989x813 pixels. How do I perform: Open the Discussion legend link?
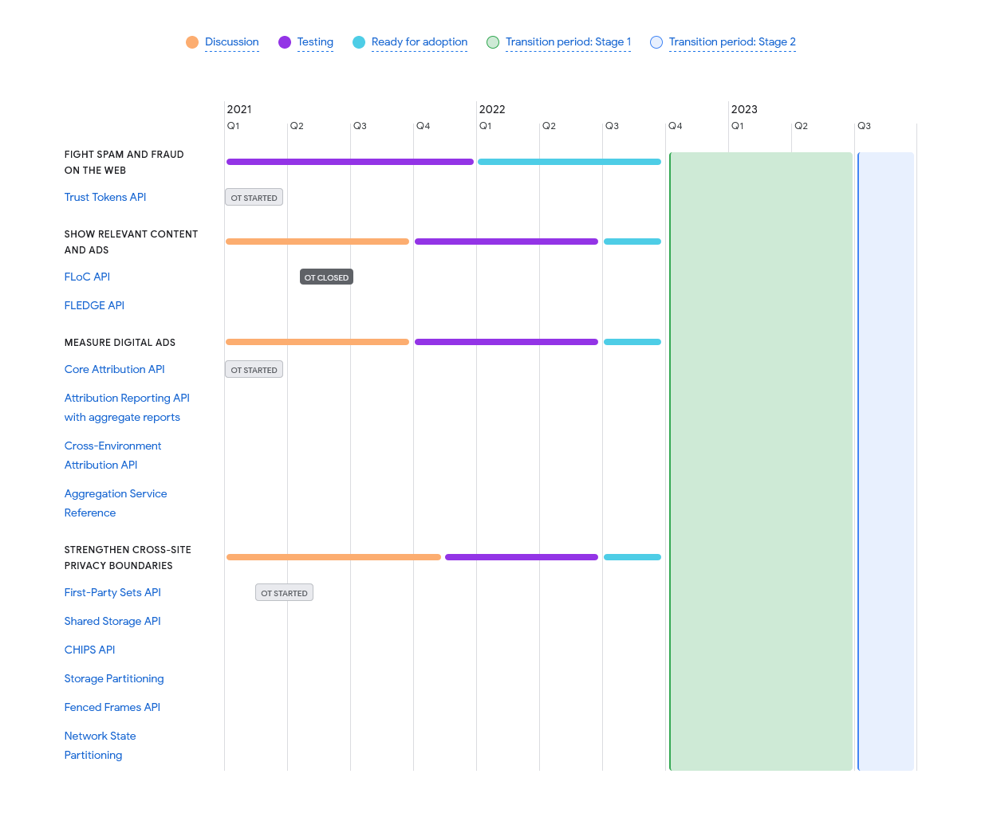(x=231, y=42)
